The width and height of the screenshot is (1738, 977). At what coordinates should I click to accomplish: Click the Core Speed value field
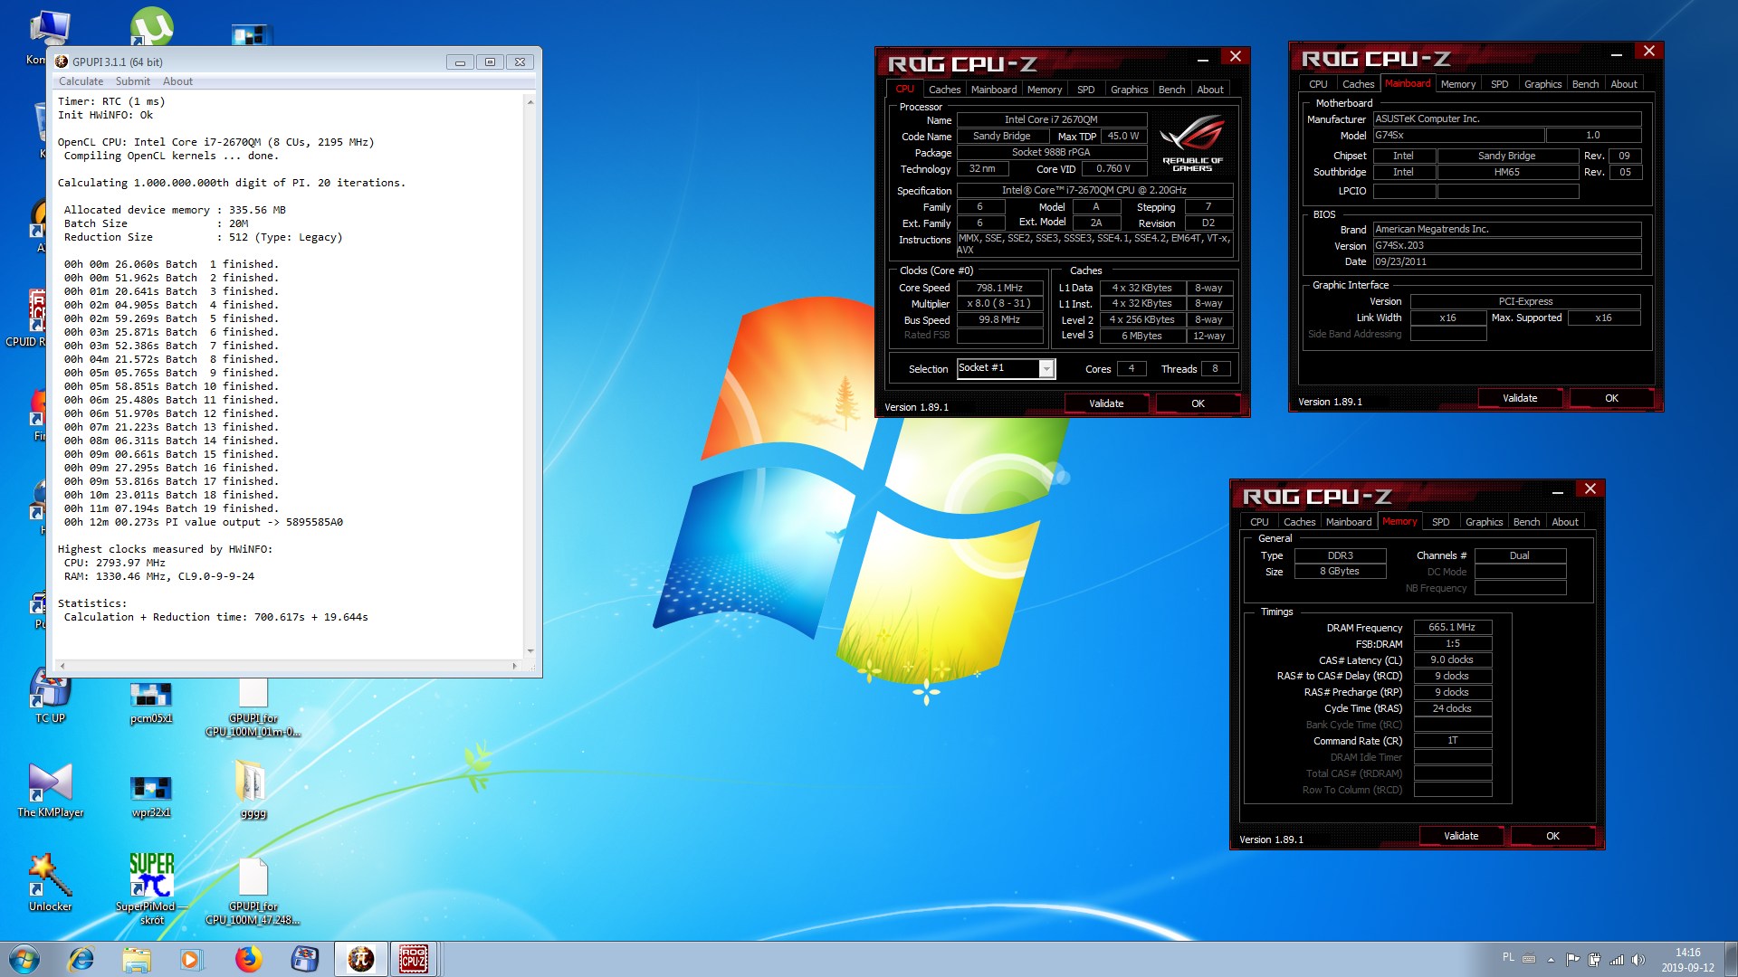[x=999, y=288]
